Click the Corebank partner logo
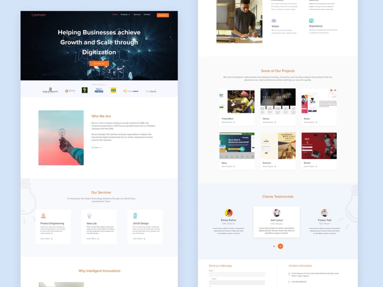Viewport: 383px width, 287px height. pos(151,91)
